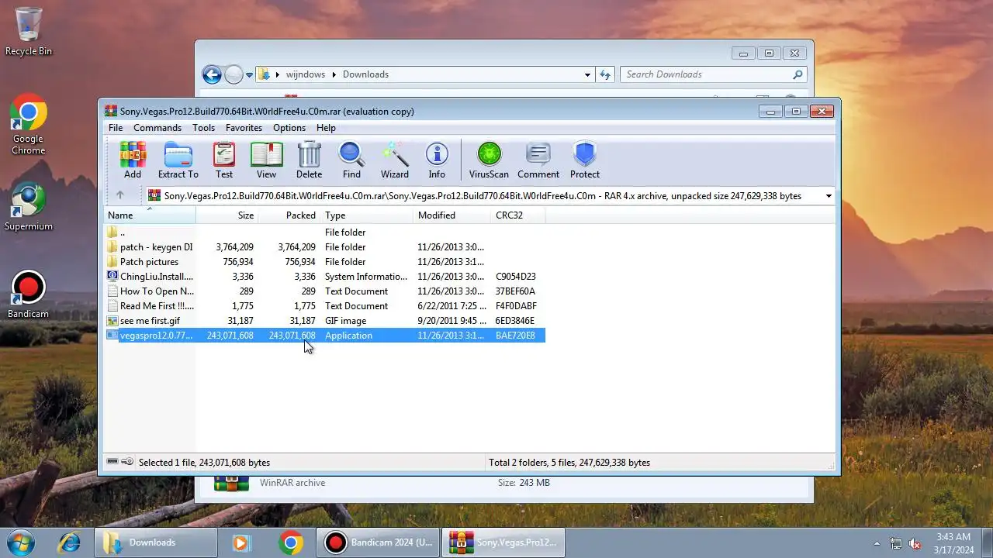This screenshot has width=993, height=558.
Task: Open Chrome from the taskbar
Action: pyautogui.click(x=291, y=542)
